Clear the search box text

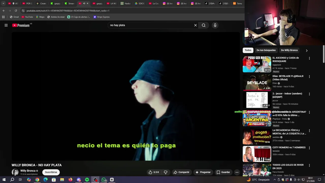pyautogui.click(x=196, y=25)
